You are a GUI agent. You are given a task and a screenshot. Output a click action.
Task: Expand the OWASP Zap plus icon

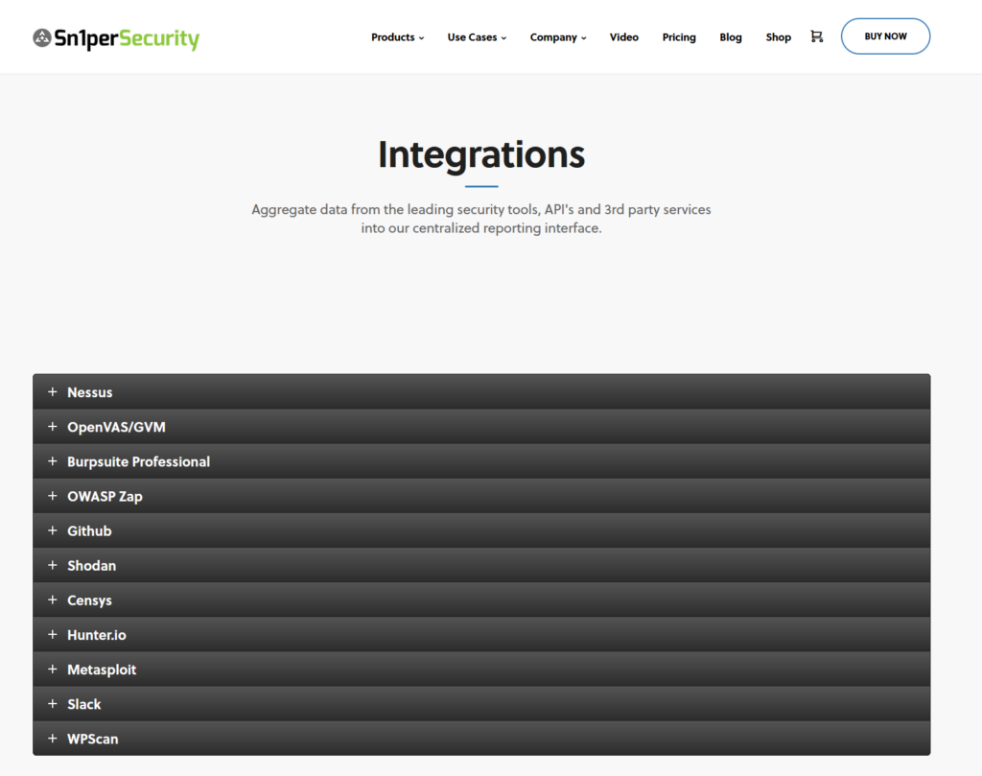tap(53, 496)
